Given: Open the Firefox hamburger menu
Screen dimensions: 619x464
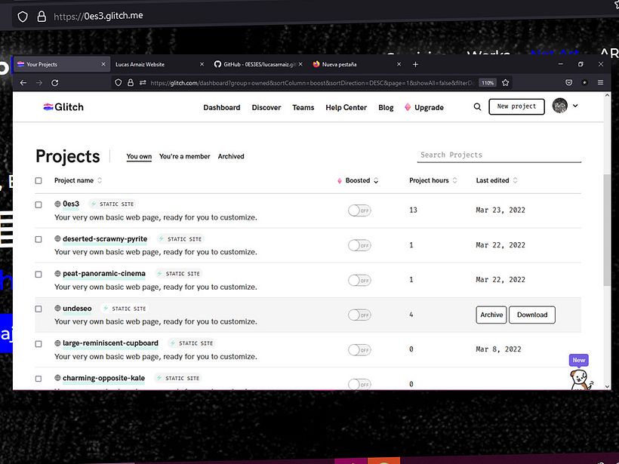Looking at the screenshot, I should click(x=600, y=82).
